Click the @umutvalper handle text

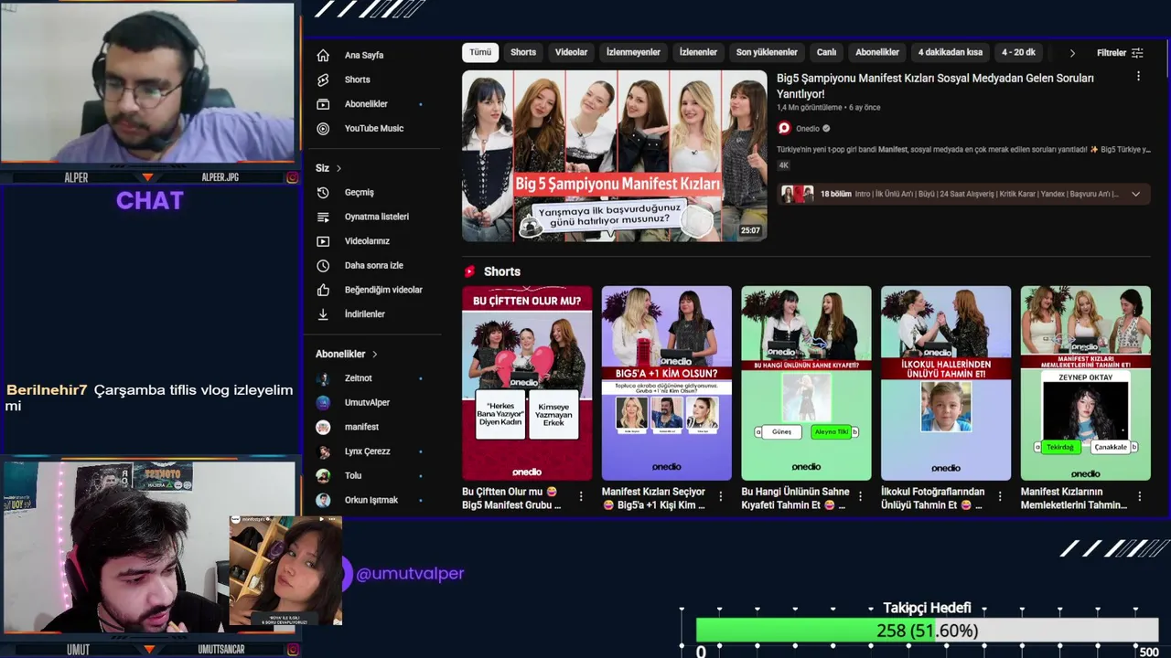click(410, 574)
